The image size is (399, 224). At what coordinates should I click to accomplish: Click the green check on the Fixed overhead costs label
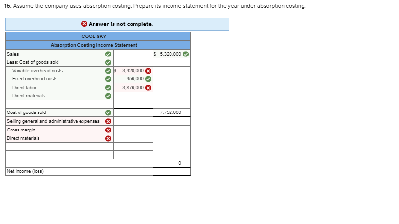point(108,79)
